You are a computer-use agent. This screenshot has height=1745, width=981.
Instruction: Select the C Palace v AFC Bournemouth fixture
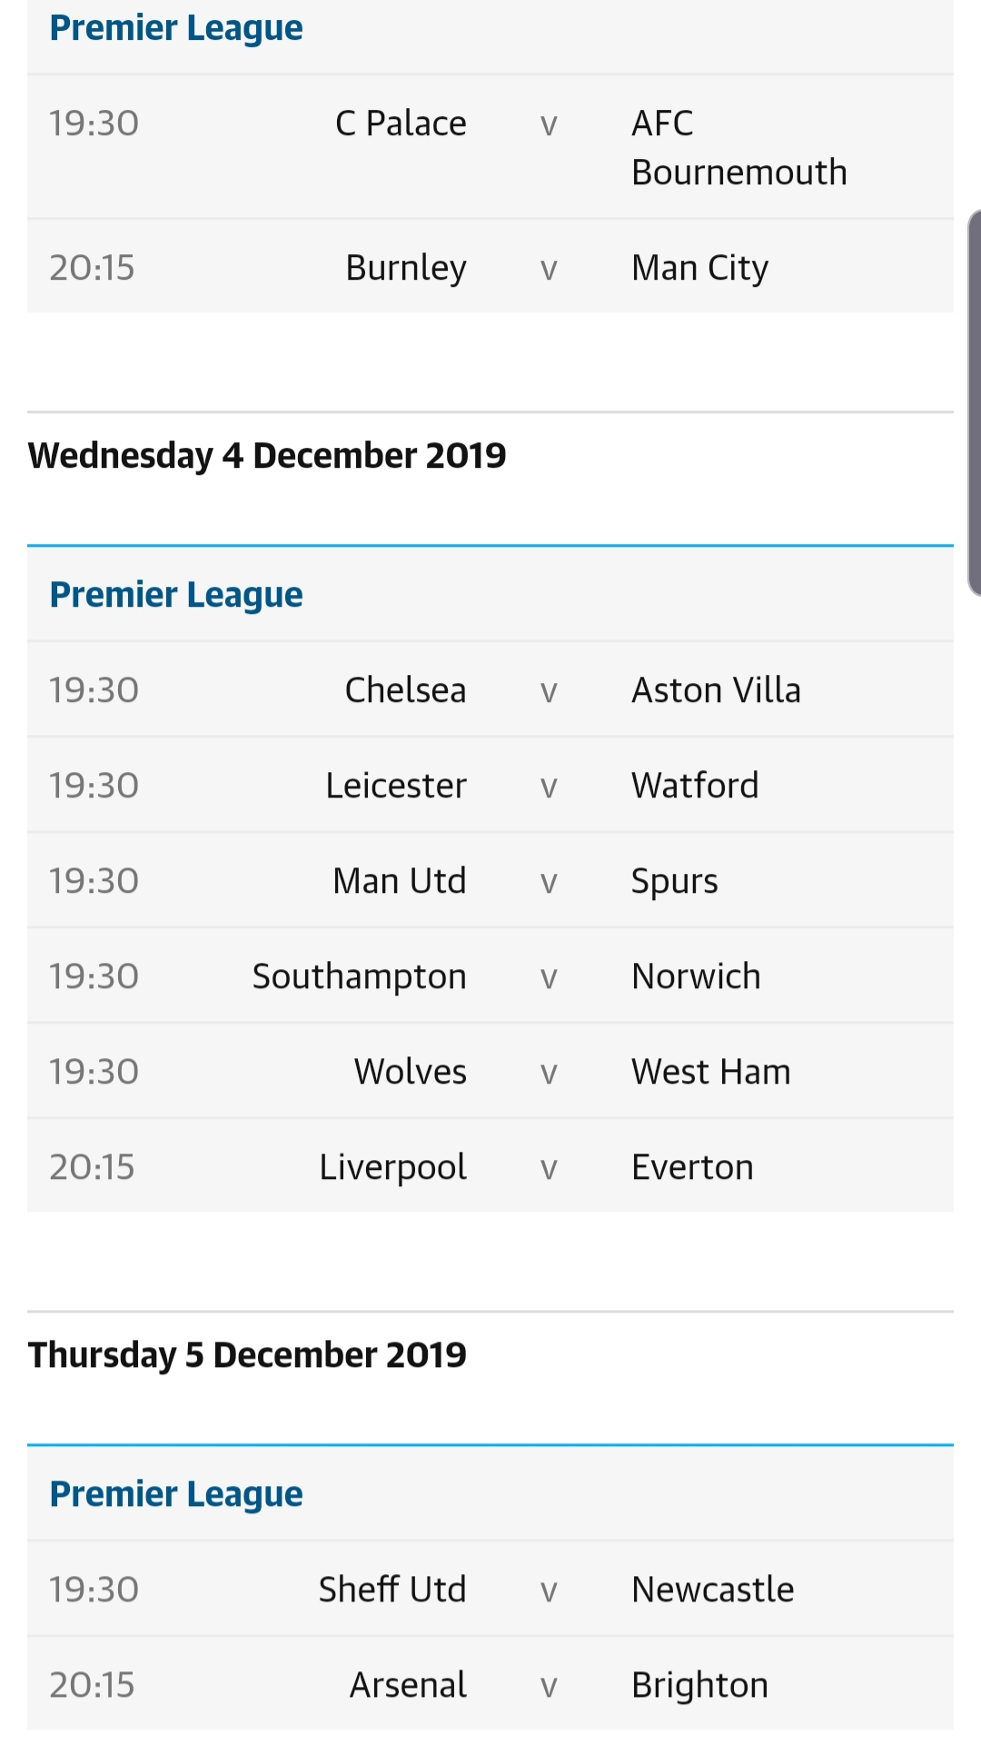(x=490, y=147)
